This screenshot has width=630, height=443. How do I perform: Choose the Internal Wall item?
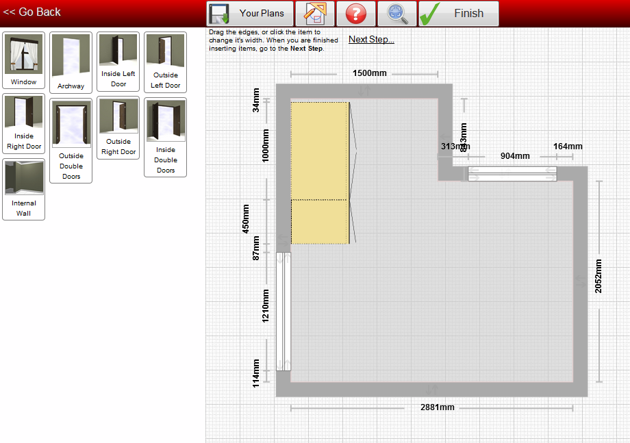coord(24,189)
